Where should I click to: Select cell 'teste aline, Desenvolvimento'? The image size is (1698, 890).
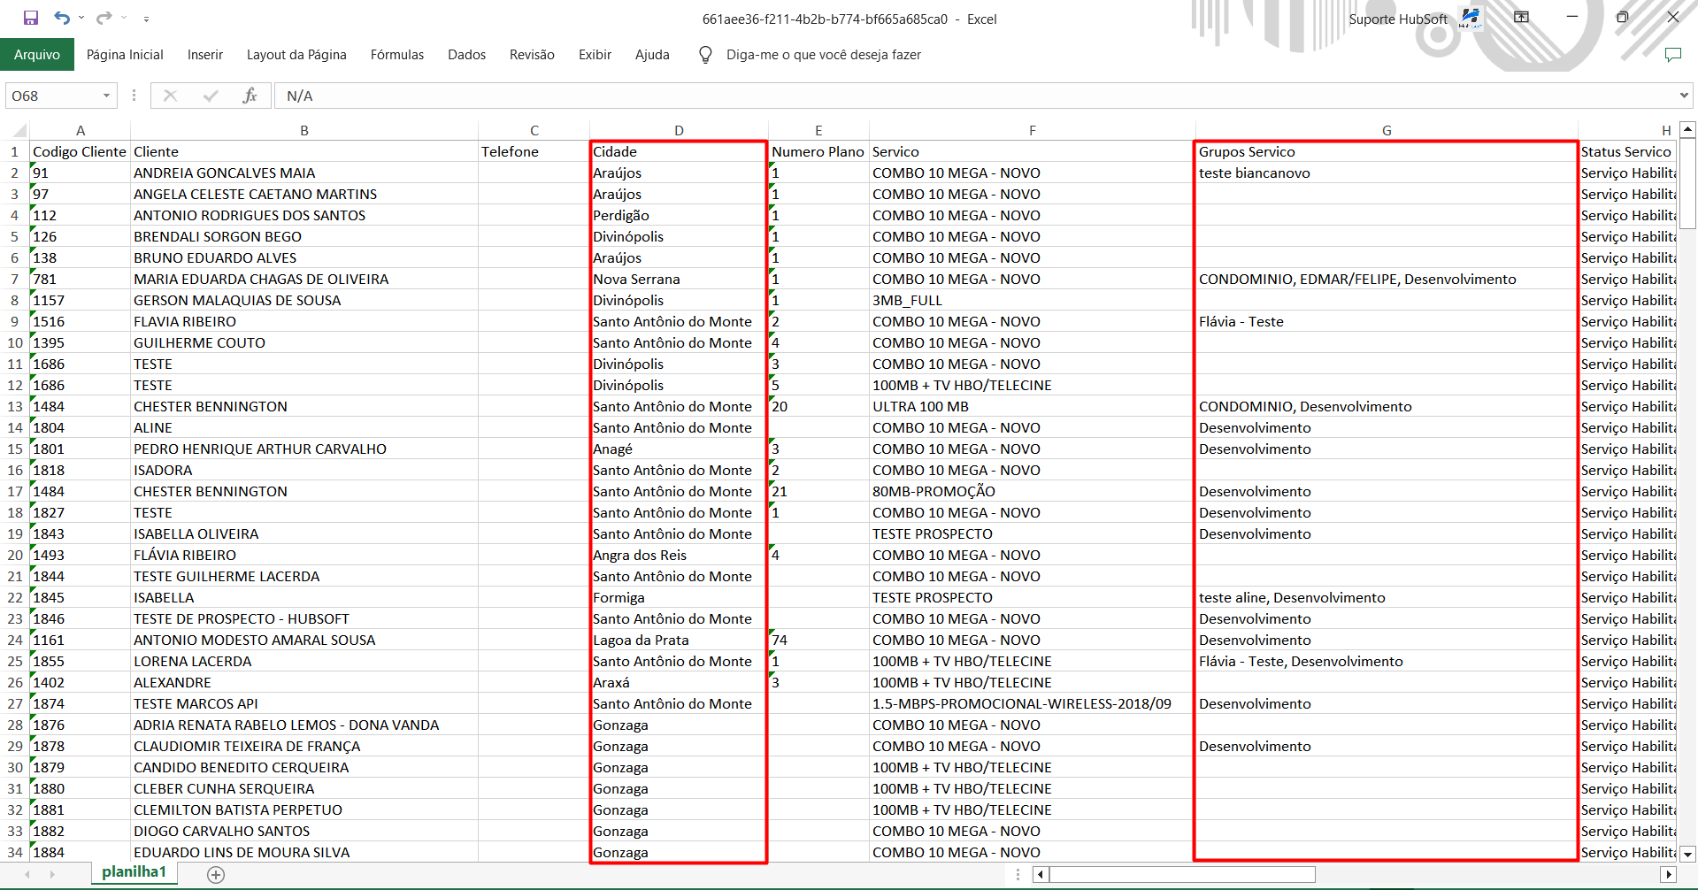[x=1387, y=597]
